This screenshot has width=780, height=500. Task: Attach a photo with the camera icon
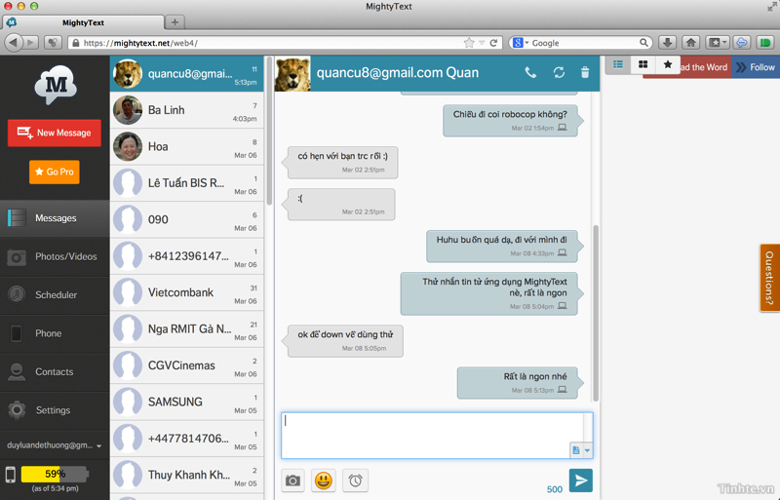(x=292, y=481)
